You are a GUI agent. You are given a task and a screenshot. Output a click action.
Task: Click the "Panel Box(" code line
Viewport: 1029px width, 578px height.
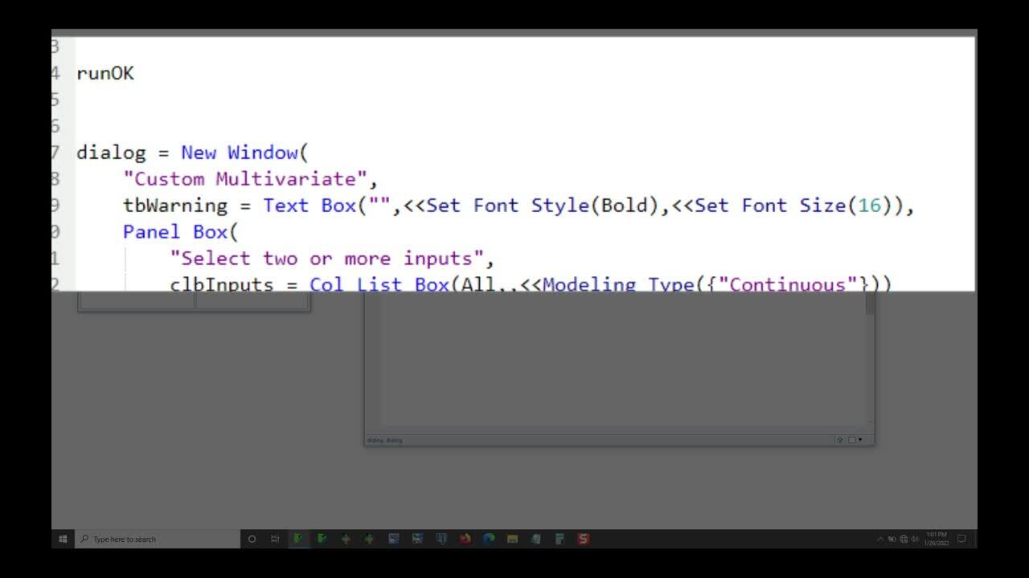pyautogui.click(x=180, y=232)
